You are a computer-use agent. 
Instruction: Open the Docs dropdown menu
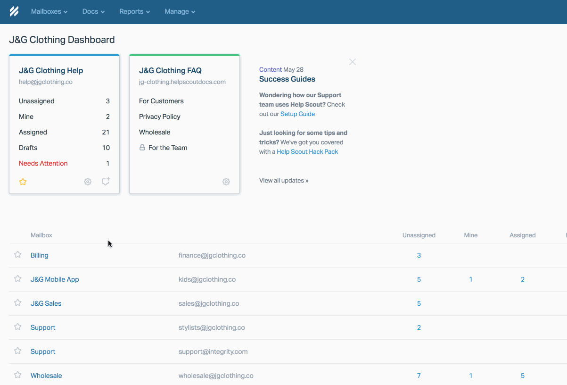coord(93,11)
